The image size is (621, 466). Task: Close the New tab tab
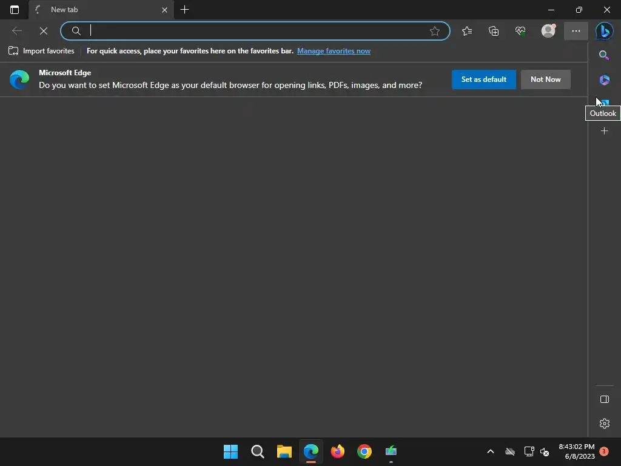point(164,10)
